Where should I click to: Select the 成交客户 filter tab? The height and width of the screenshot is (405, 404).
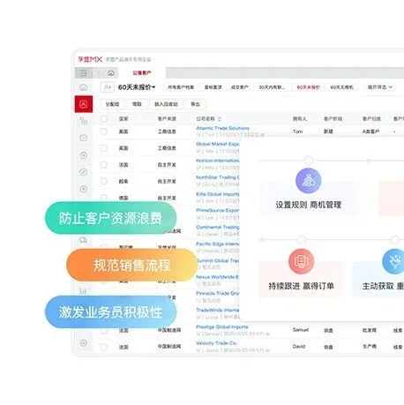(240, 87)
